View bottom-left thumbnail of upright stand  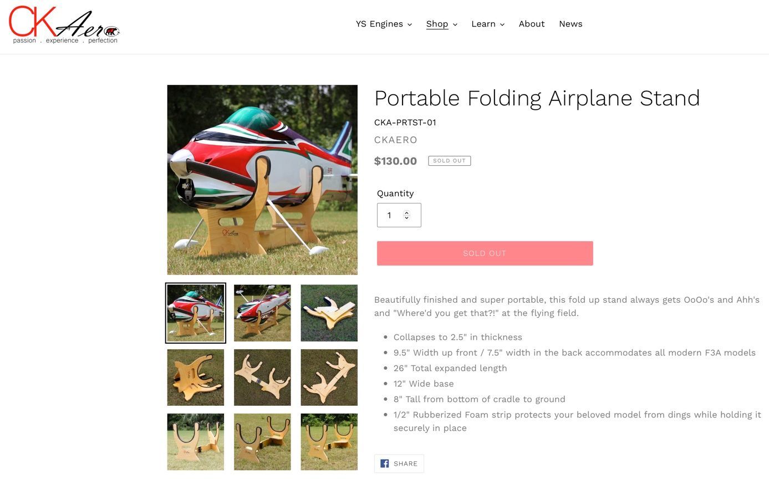(196, 442)
